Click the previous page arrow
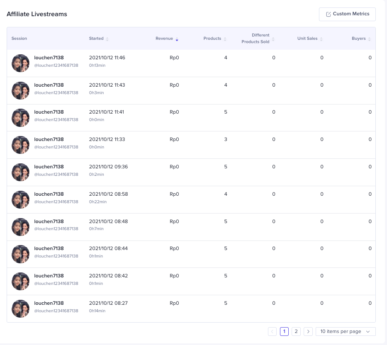The image size is (387, 345). (272, 331)
